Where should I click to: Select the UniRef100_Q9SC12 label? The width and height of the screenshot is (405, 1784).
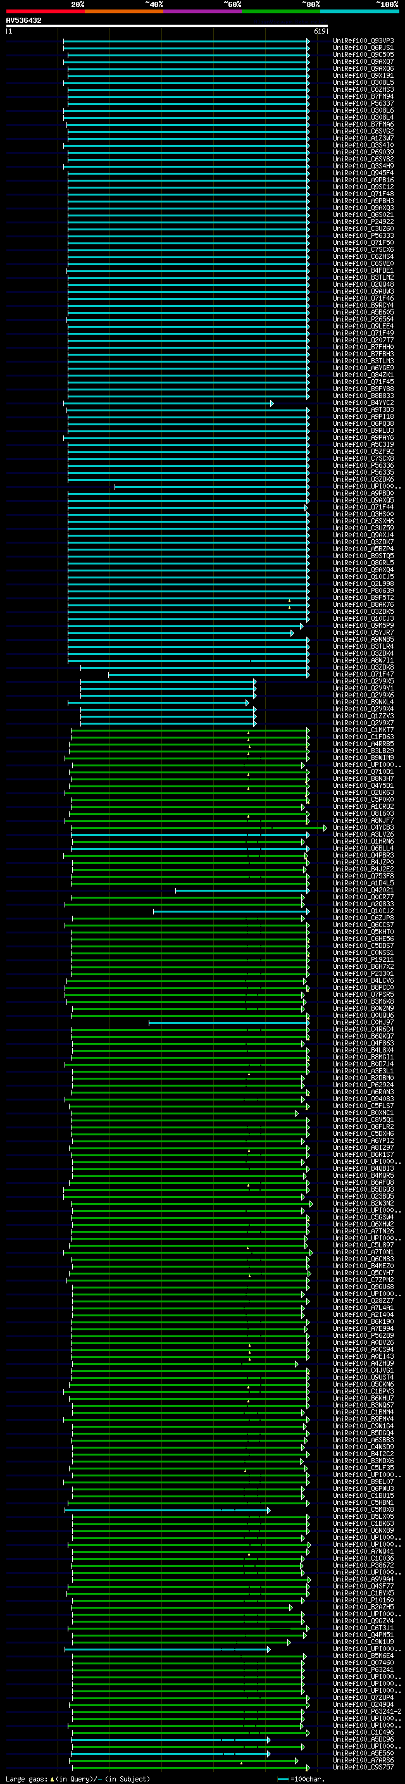[x=363, y=187]
